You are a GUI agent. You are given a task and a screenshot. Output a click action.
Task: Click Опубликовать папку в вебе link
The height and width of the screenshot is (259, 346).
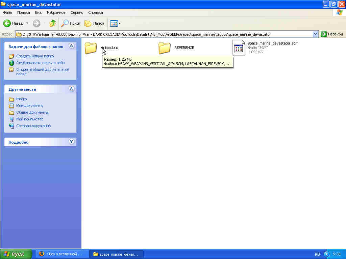coord(41,63)
